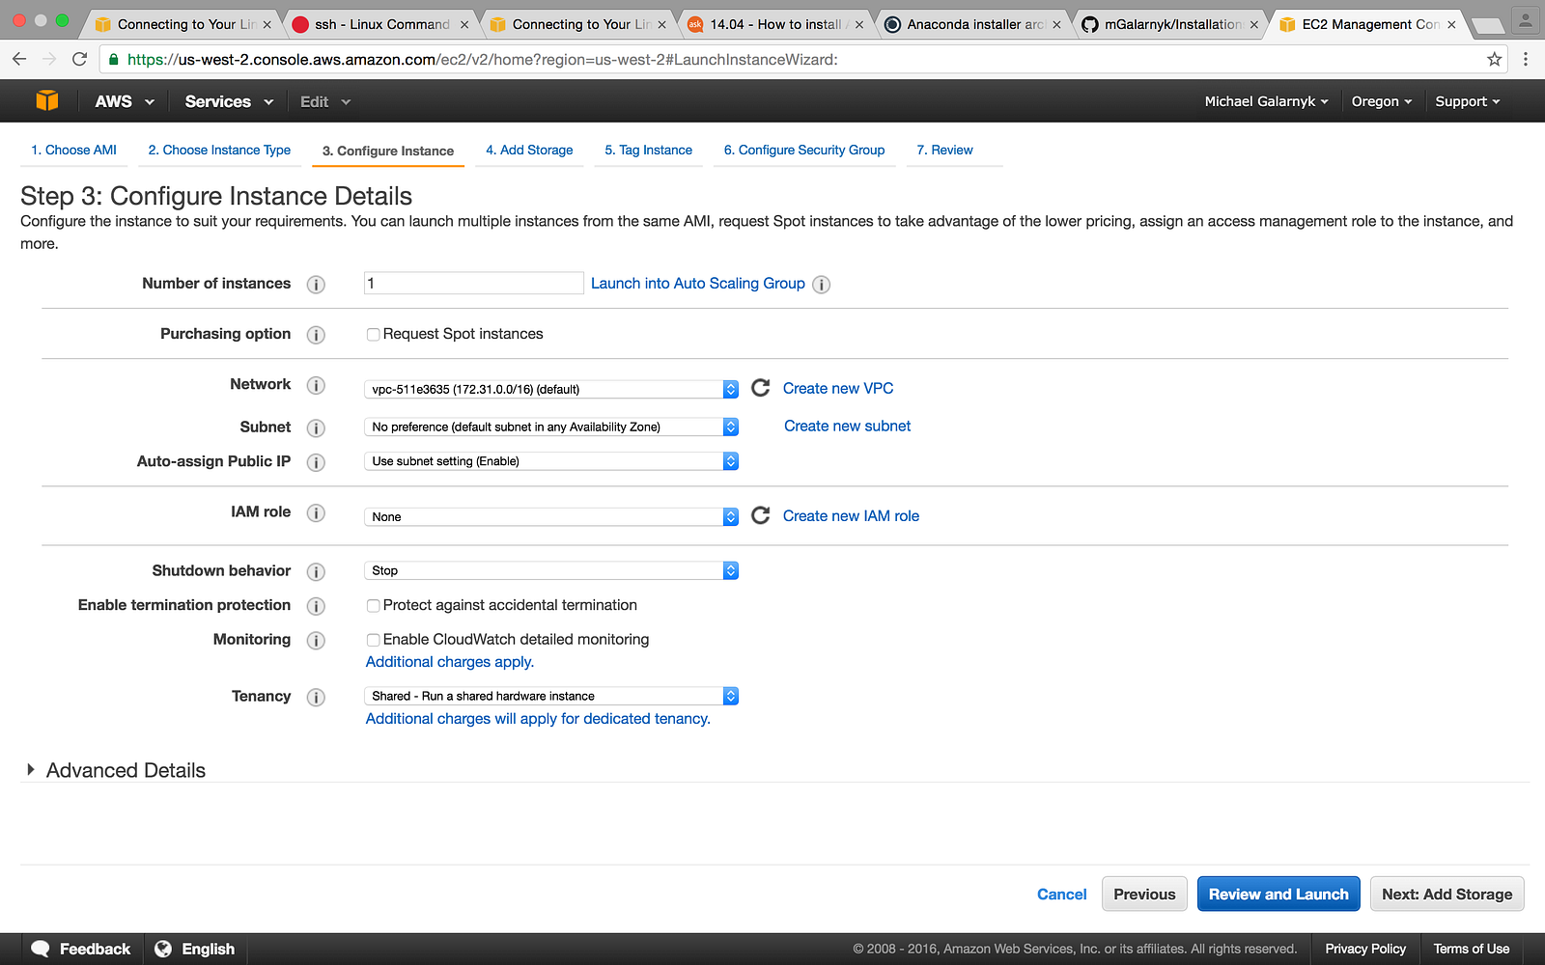1545x965 pixels.
Task: Click the Review and Launch button
Action: [x=1278, y=894]
